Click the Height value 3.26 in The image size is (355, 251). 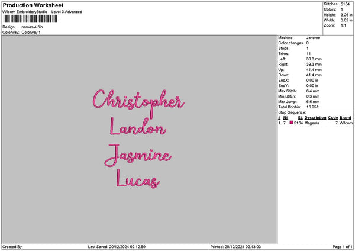tap(346, 15)
